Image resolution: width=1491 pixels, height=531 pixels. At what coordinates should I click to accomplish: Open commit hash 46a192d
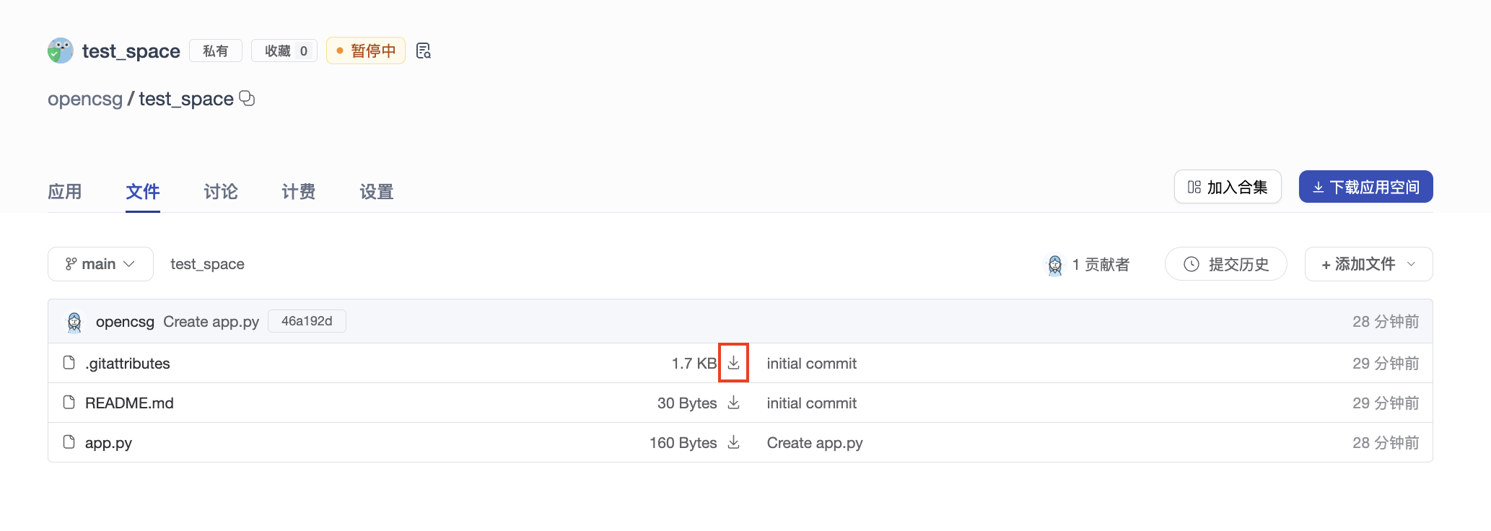(307, 321)
